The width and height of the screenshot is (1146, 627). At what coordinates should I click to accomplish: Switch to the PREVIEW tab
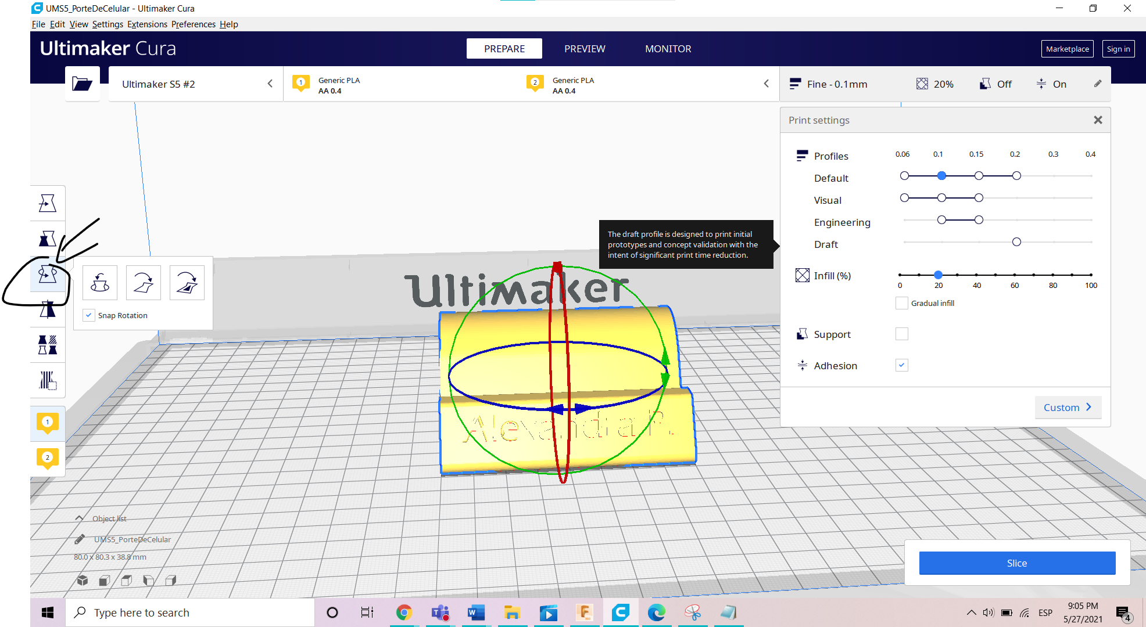[x=585, y=49]
